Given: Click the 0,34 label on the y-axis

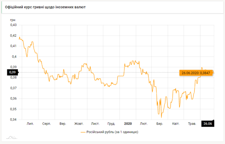Looking at the screenshot, I should pos(14,120).
